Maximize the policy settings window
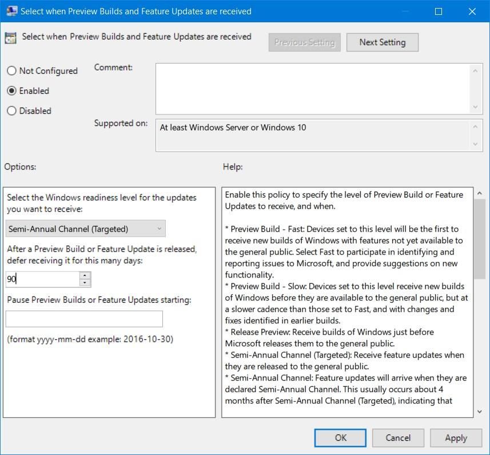Viewport: 490px width, 455px height. coord(439,11)
